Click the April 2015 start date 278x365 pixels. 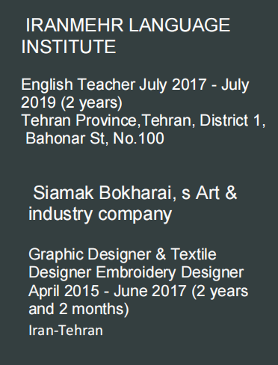click(x=64, y=291)
